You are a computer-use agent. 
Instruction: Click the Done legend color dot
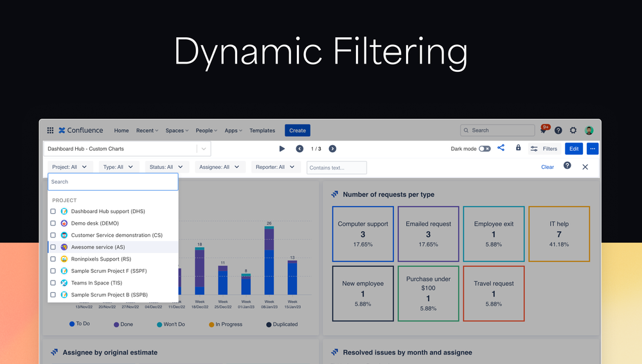tap(116, 325)
